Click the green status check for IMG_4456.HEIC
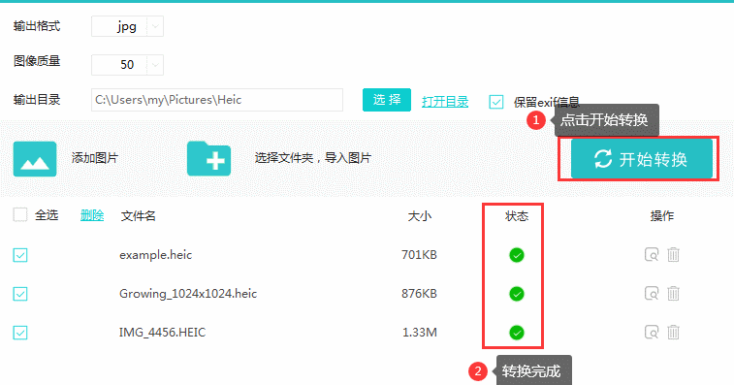The height and width of the screenshot is (385, 734). coord(517,333)
